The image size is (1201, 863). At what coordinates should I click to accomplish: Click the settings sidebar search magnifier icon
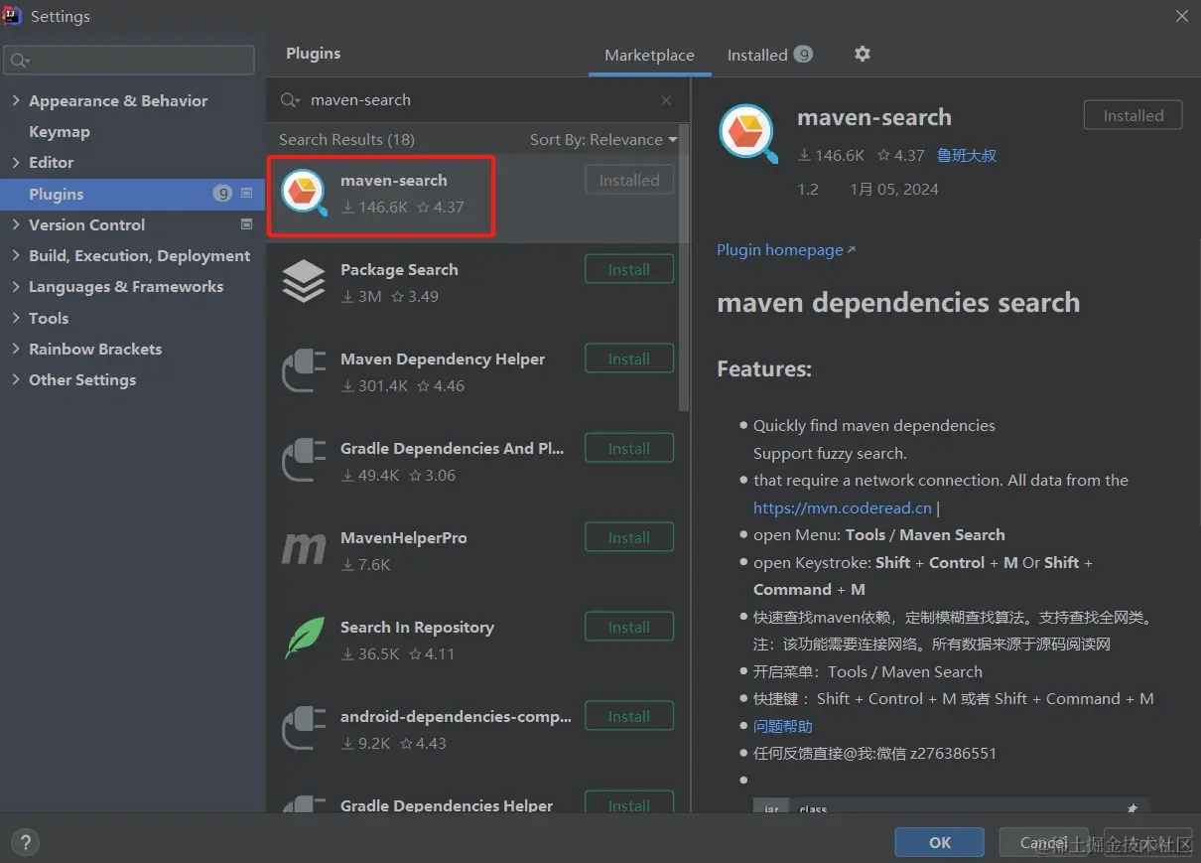tap(20, 61)
